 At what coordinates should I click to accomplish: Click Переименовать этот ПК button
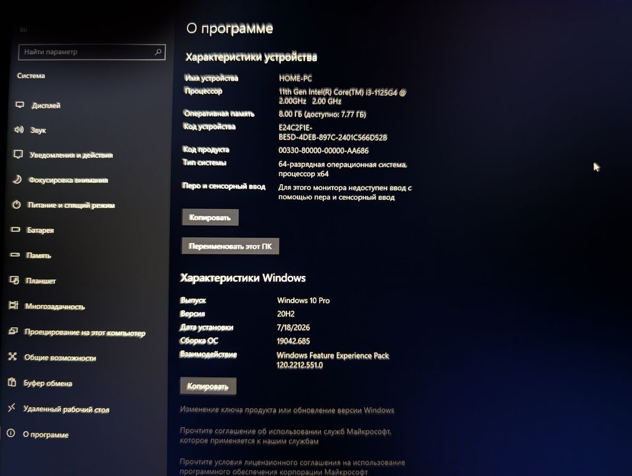coord(230,246)
